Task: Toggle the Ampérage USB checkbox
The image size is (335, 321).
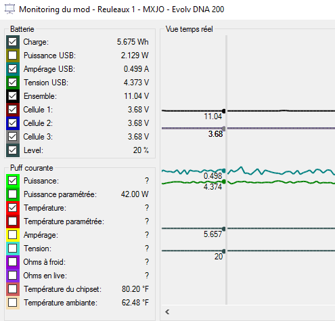Action: [13, 69]
